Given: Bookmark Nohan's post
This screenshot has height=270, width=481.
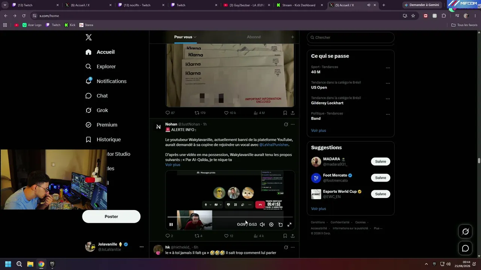Looking at the screenshot, I should (285, 236).
